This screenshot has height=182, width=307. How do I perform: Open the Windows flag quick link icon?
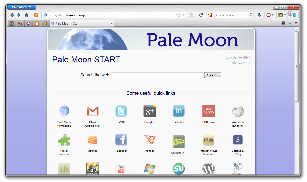pyautogui.click(x=149, y=169)
